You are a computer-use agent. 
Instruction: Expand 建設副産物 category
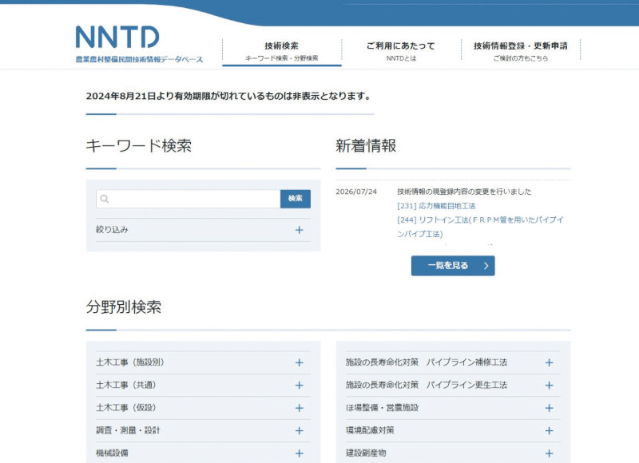(x=453, y=453)
